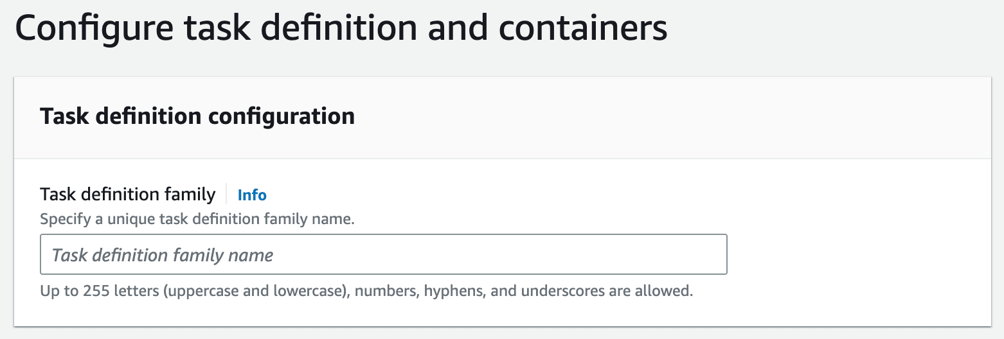1004x339 pixels.
Task: Click the "Specify a unique task definition" description
Action: [x=197, y=219]
